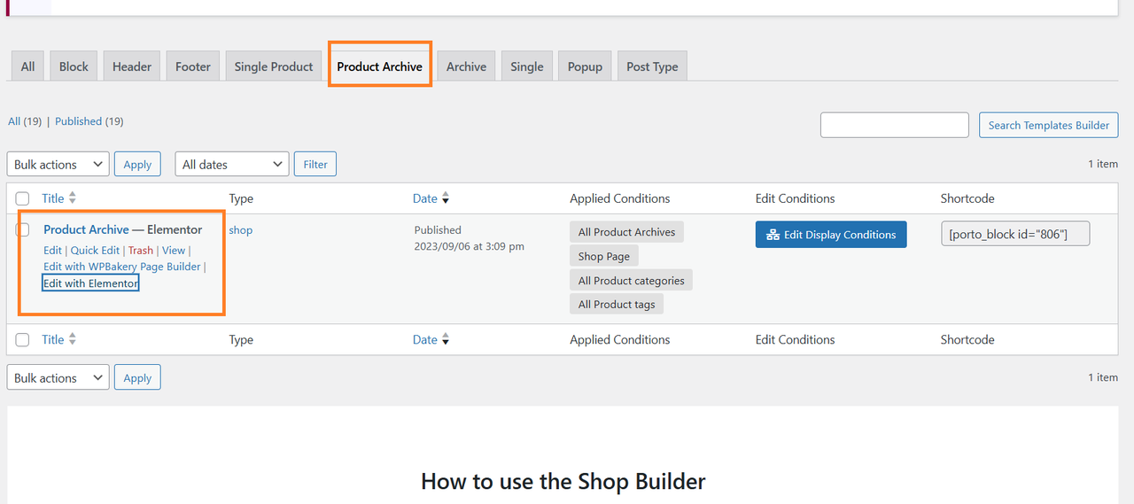Click the Published (19) filter link
Image resolution: width=1134 pixels, height=504 pixels.
coord(89,121)
